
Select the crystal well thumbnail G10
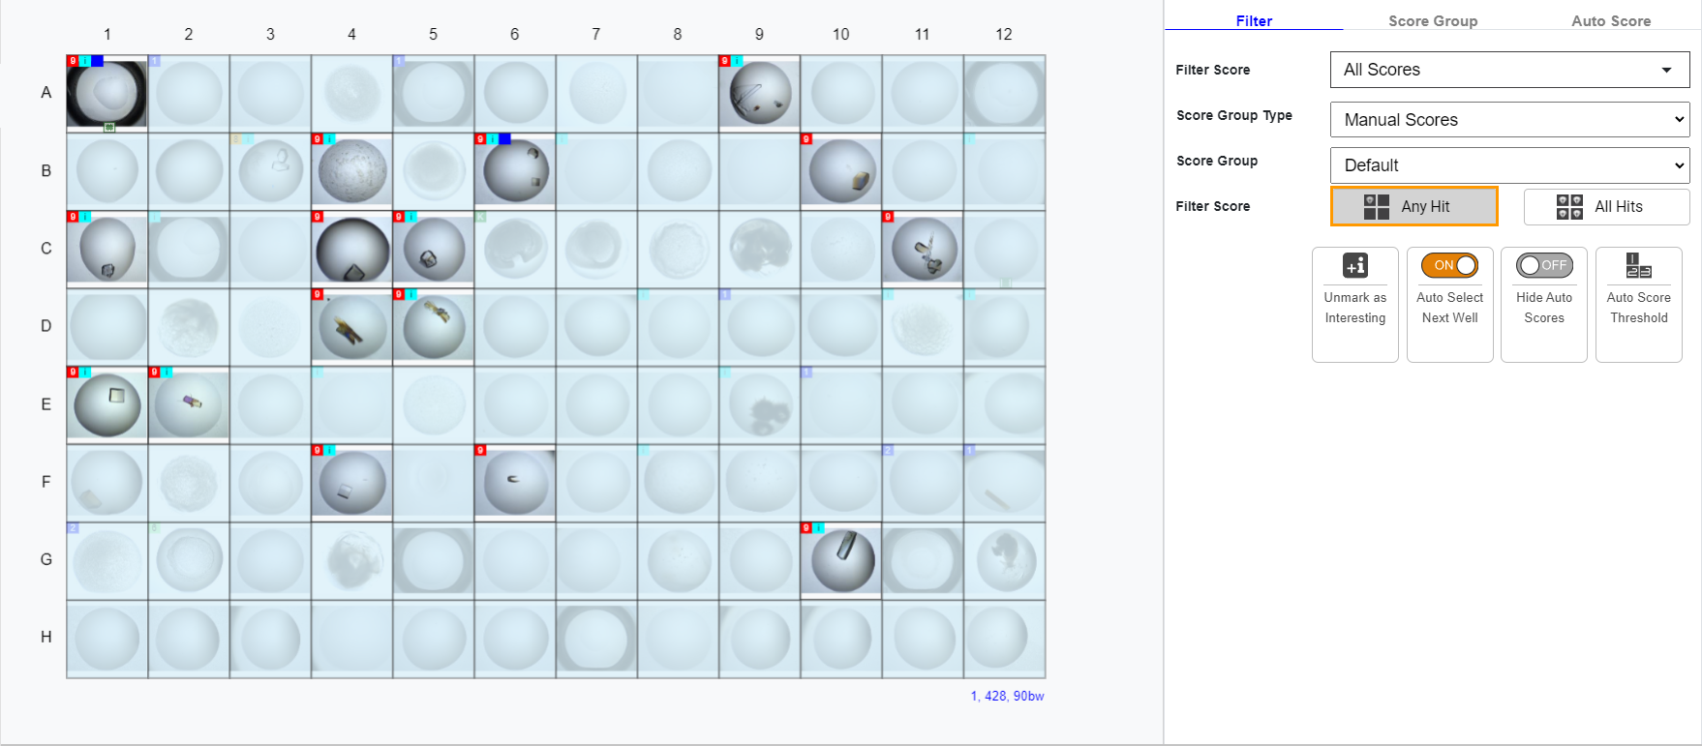pyautogui.click(x=841, y=561)
